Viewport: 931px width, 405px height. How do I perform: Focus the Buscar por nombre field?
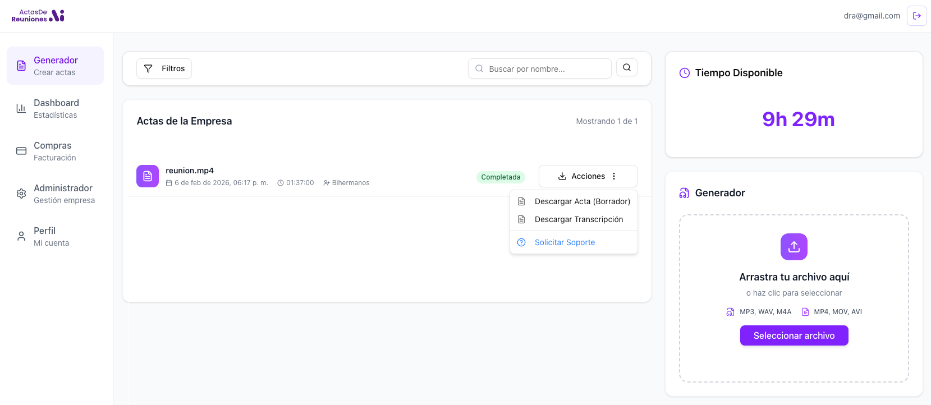click(544, 68)
